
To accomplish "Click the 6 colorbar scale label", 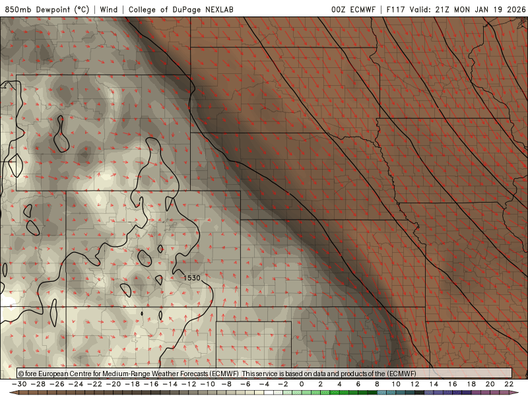I will (x=358, y=384).
